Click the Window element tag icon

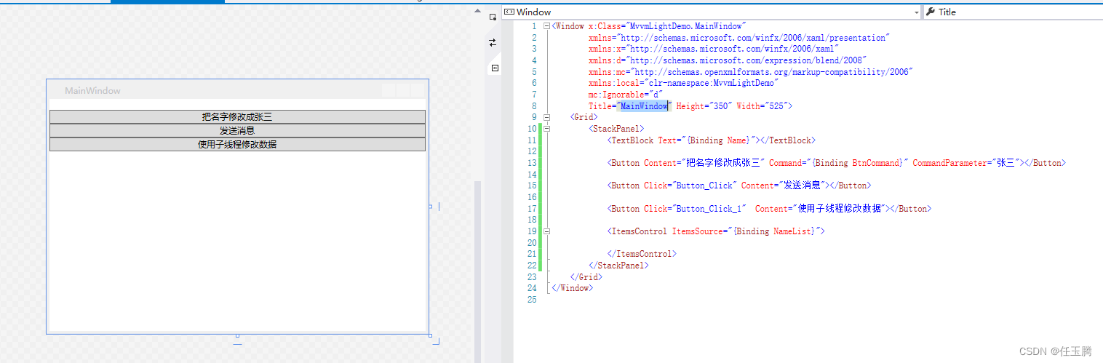[x=509, y=12]
